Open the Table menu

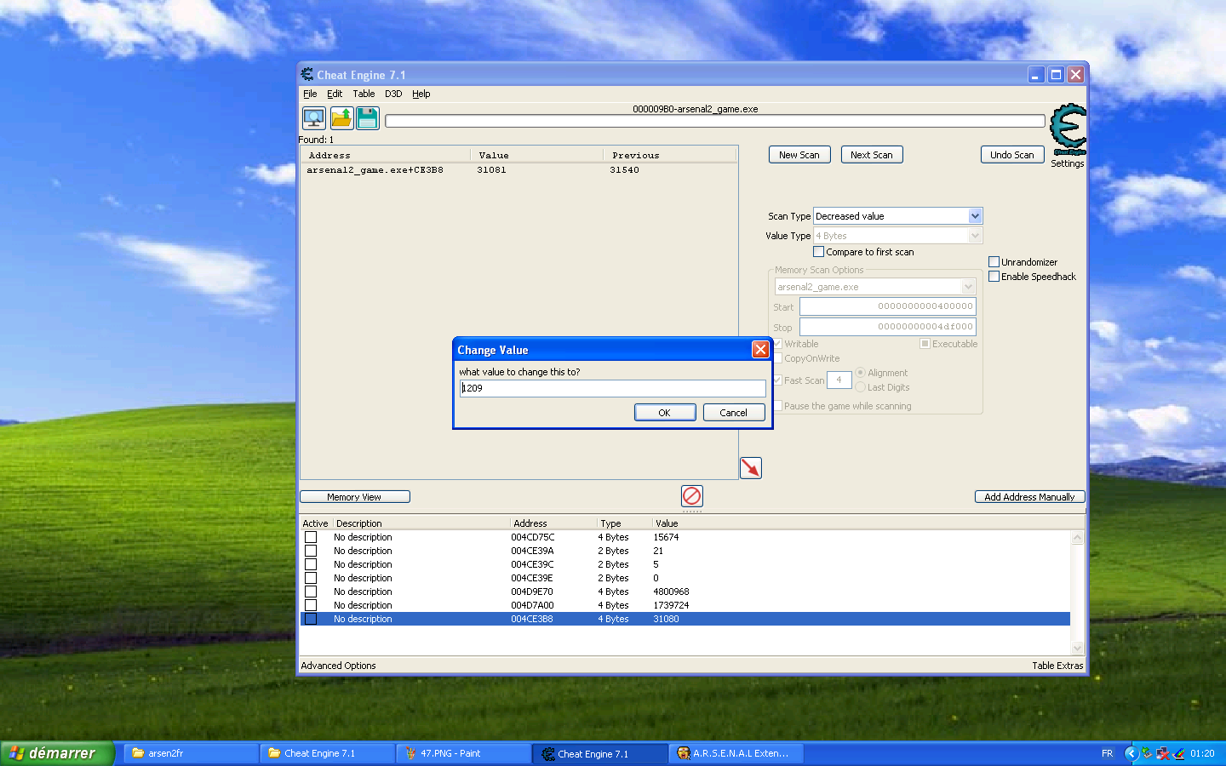point(364,94)
